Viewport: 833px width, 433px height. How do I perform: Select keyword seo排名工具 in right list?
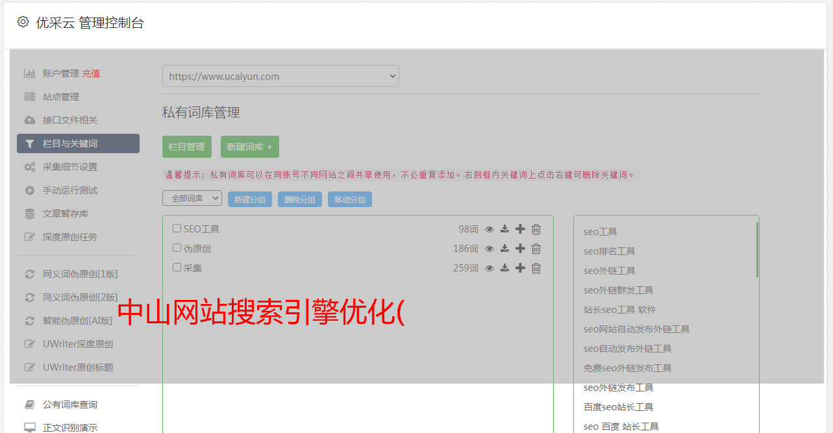point(609,251)
